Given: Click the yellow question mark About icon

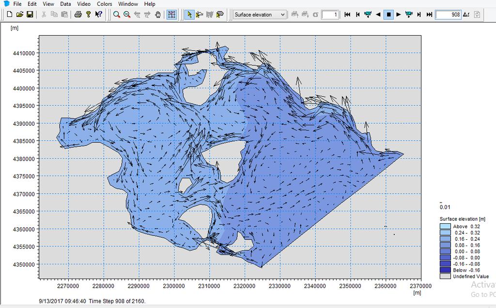Looking at the screenshot, I should tap(88, 15).
